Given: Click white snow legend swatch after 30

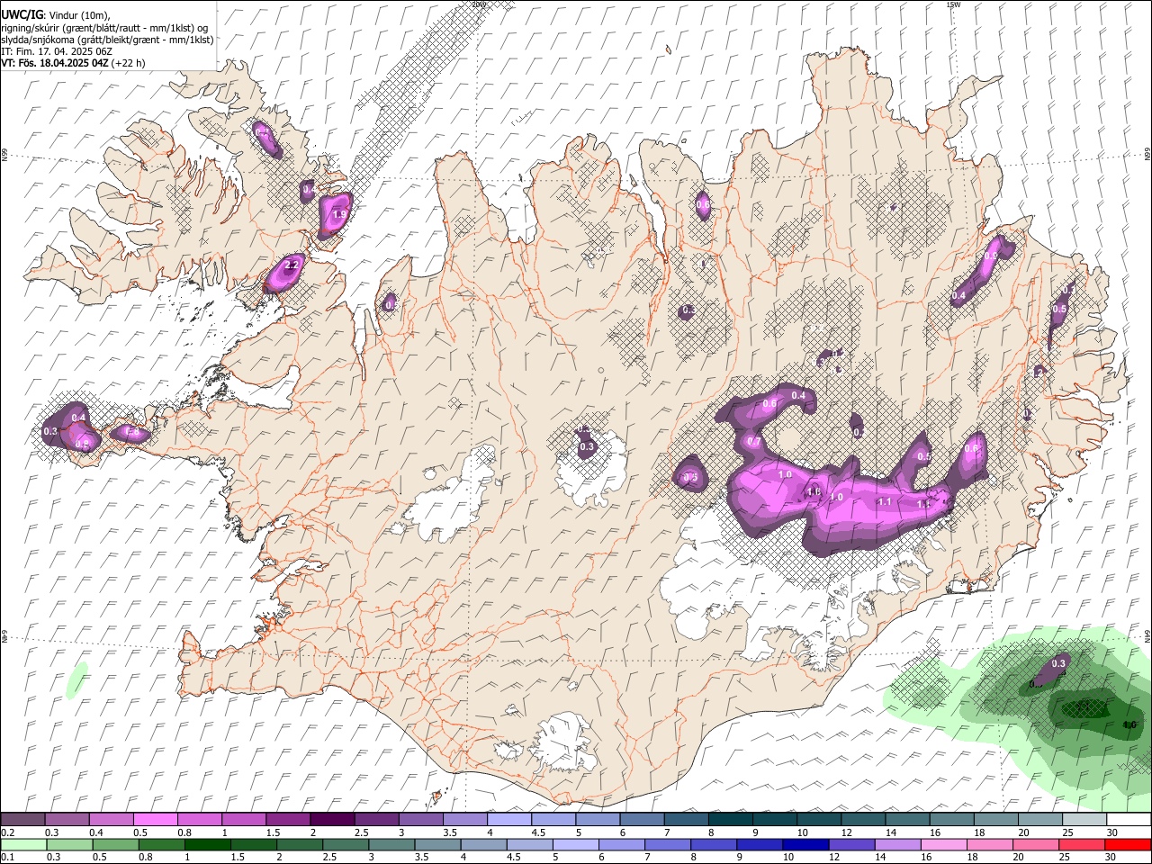Looking at the screenshot, I should (1129, 820).
